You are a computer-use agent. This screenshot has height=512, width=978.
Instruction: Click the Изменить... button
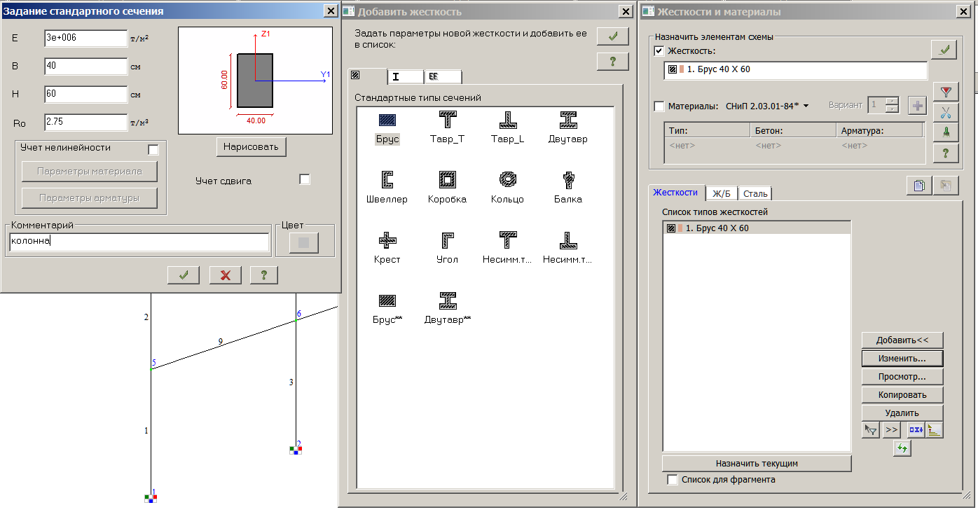[x=902, y=358]
